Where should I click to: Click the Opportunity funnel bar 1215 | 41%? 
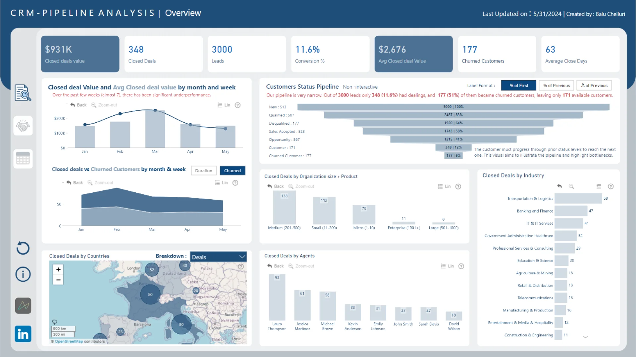tap(453, 139)
